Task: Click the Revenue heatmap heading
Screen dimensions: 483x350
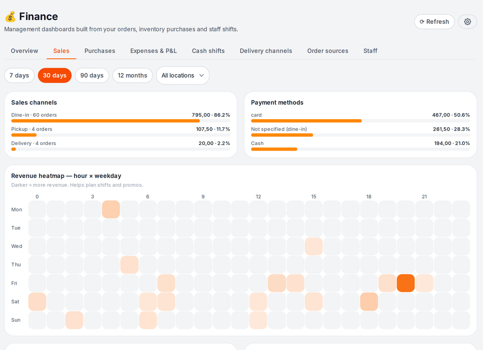Action: [66, 176]
